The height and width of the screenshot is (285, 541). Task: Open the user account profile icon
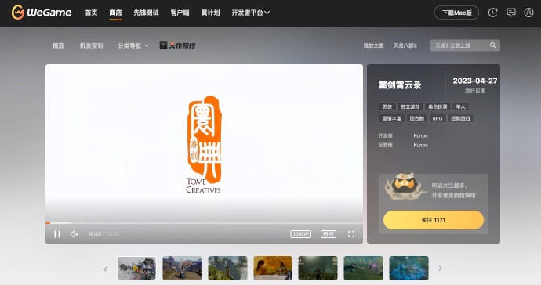pyautogui.click(x=528, y=13)
